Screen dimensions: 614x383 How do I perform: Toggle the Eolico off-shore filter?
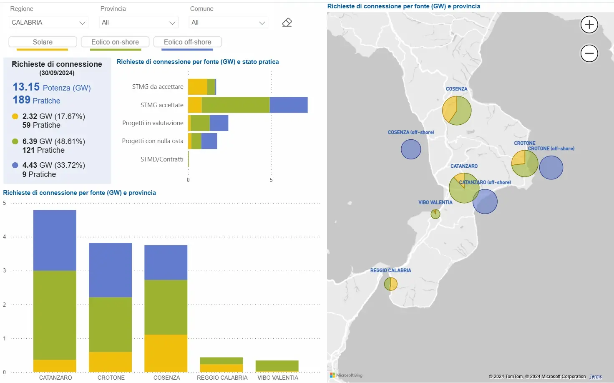(x=187, y=42)
